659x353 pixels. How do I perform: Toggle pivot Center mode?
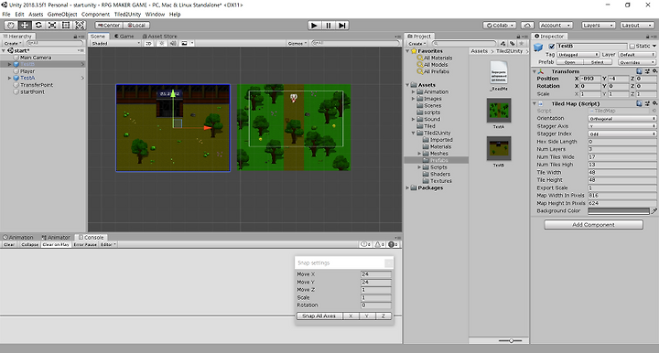pyautogui.click(x=109, y=26)
